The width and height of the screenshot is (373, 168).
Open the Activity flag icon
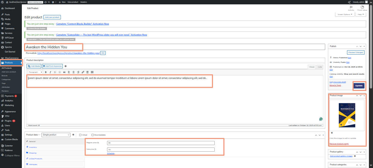[x=351, y=7]
